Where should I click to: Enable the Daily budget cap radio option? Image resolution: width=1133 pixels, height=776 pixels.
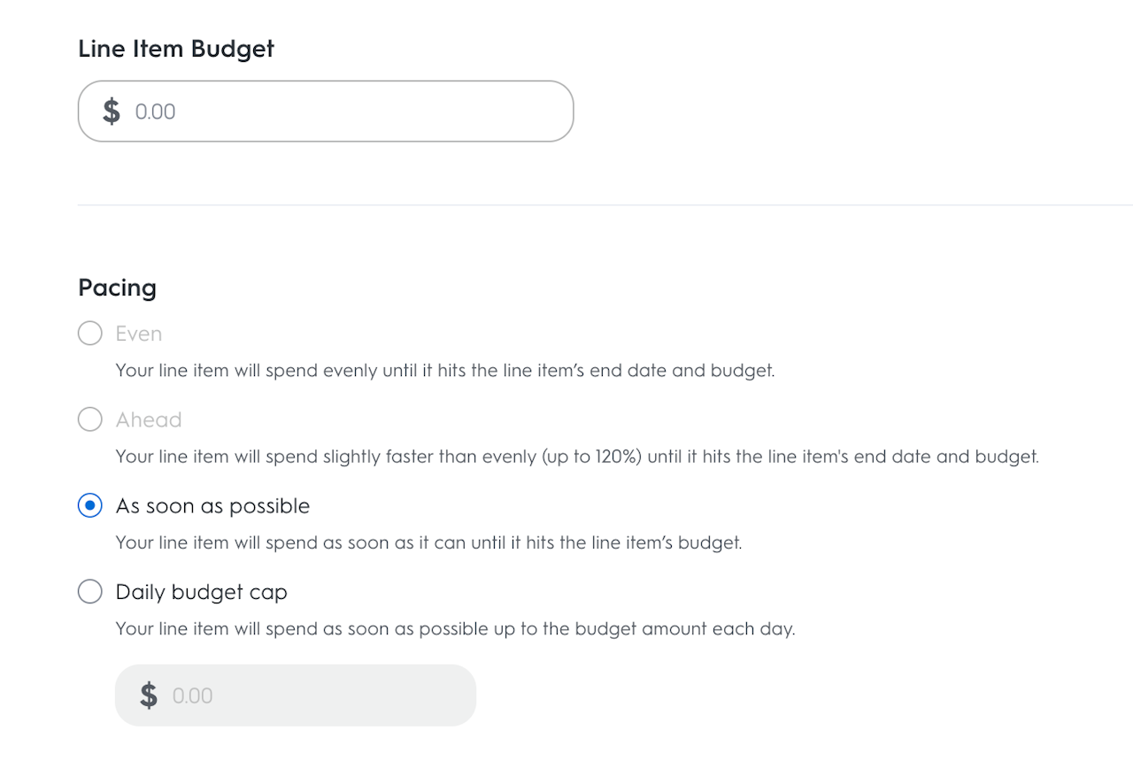coord(90,592)
